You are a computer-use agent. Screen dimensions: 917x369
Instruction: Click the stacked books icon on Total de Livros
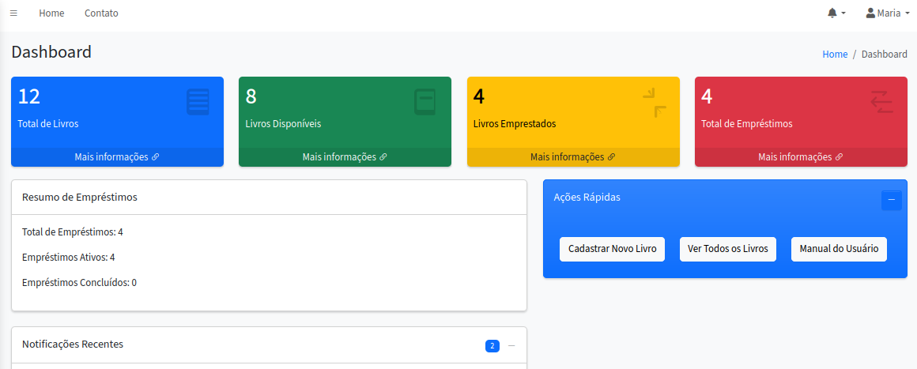[198, 103]
